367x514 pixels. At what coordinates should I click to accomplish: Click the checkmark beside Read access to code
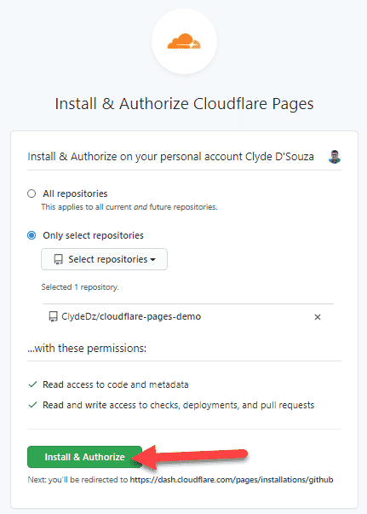point(32,384)
